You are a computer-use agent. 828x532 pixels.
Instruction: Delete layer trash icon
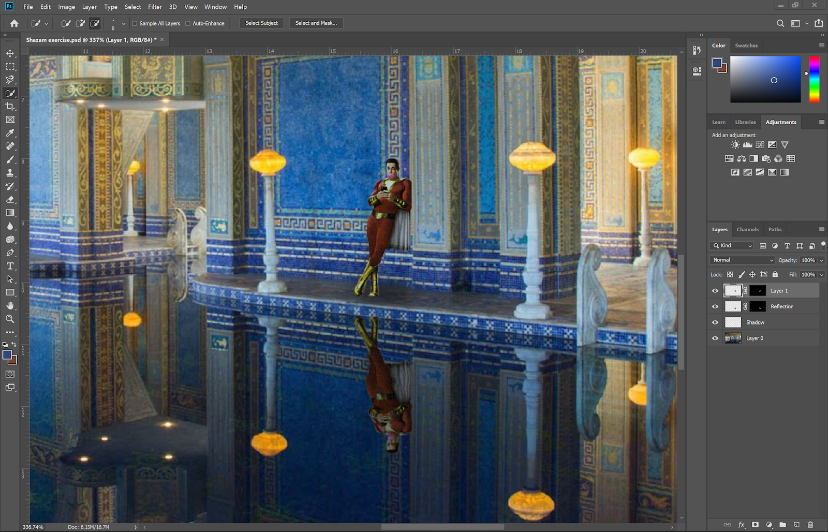point(810,525)
